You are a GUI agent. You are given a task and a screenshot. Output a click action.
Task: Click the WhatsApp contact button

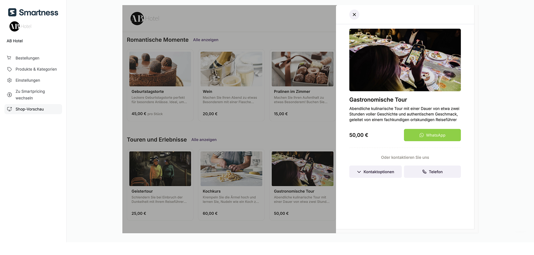tap(432, 135)
